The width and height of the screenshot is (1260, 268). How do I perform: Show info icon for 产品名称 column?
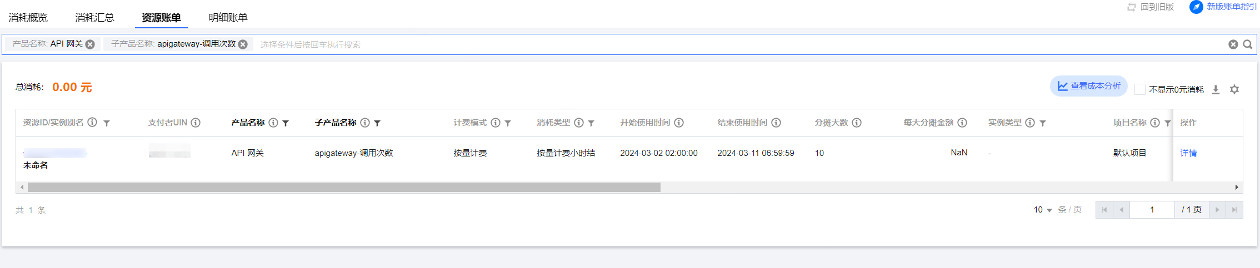[273, 123]
